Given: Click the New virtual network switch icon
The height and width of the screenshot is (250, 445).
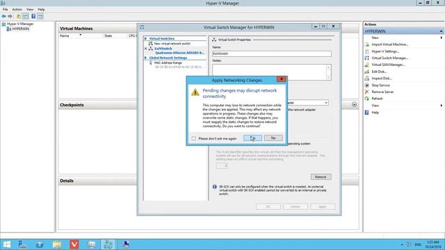Looking at the screenshot, I should pos(151,44).
